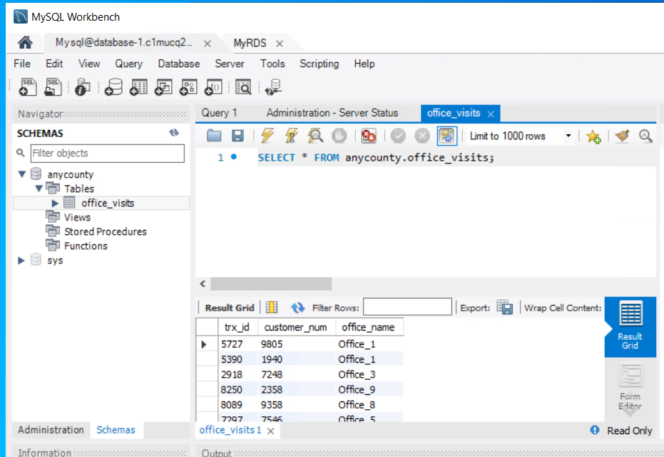
Task: Click the editor horizontal scrollbar thumb
Action: click(271, 283)
